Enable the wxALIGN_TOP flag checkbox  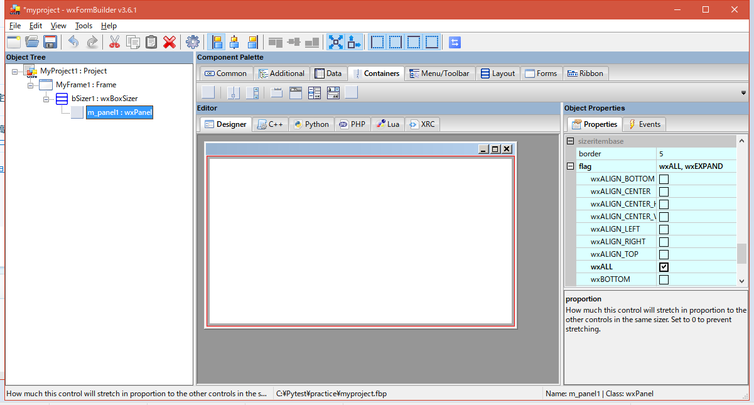tap(664, 254)
